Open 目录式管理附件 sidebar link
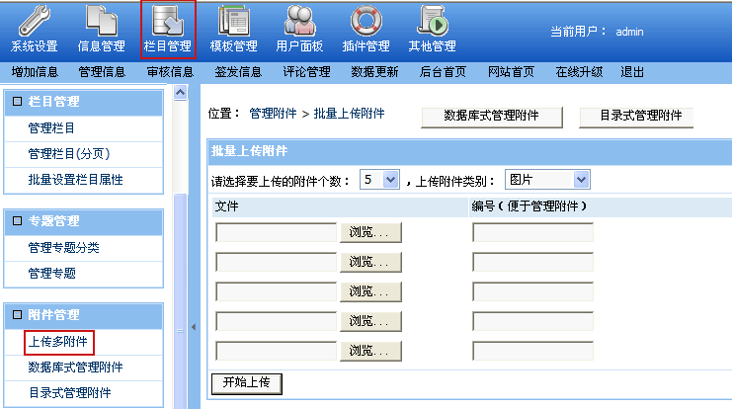This screenshot has height=409, width=732. coord(69,393)
